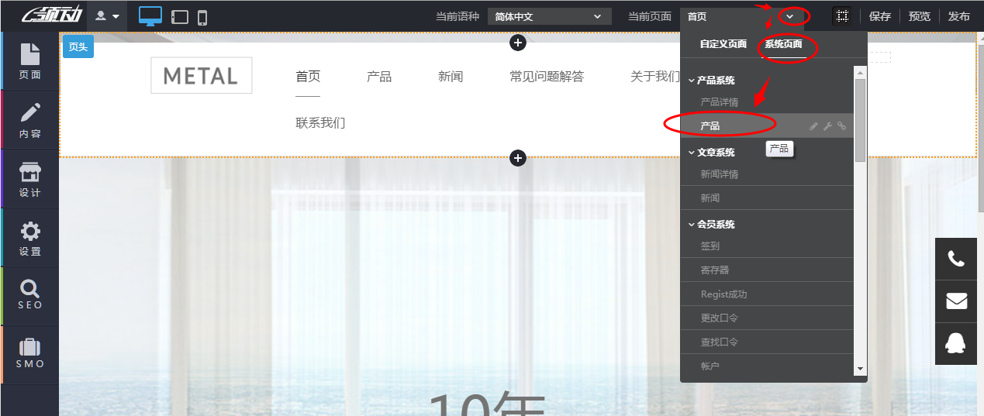Screen dimensions: 984x416
Task: Switch to the 系统页面 tab
Action: pos(783,44)
